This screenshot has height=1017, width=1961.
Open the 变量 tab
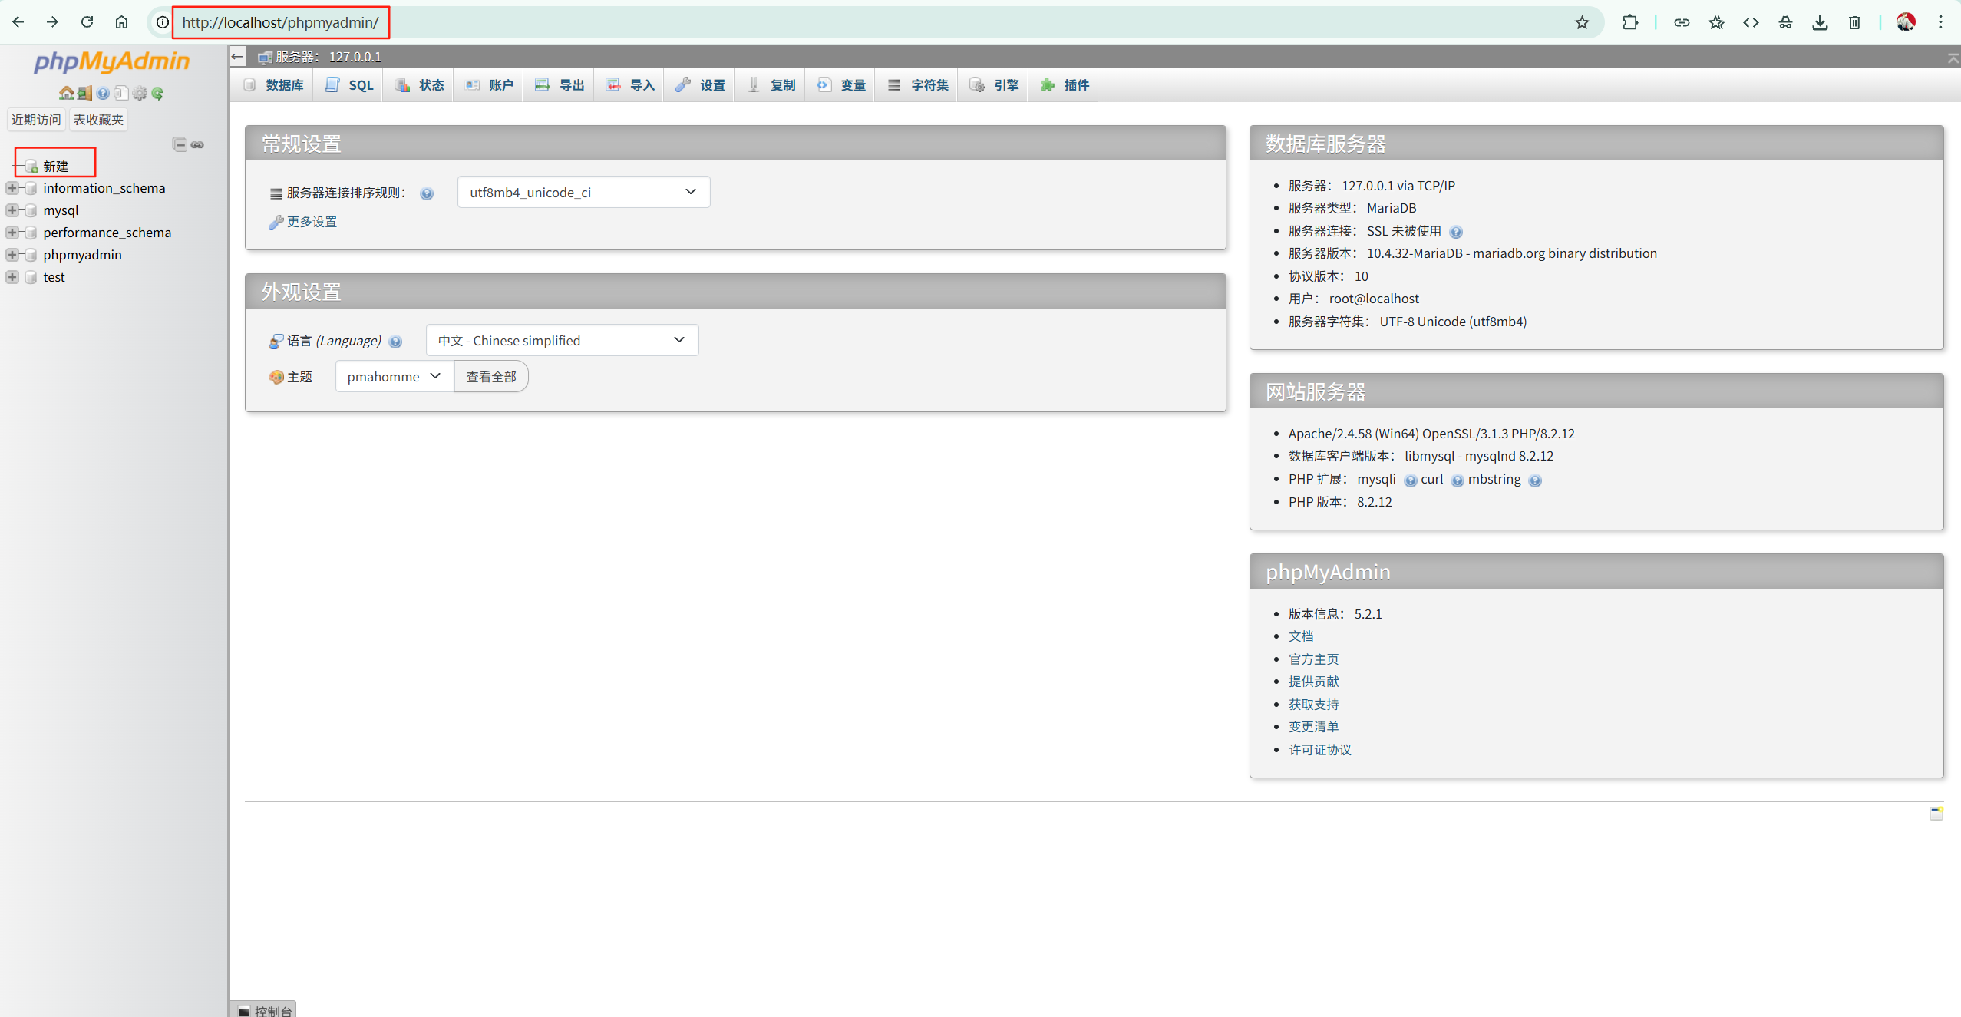click(841, 85)
